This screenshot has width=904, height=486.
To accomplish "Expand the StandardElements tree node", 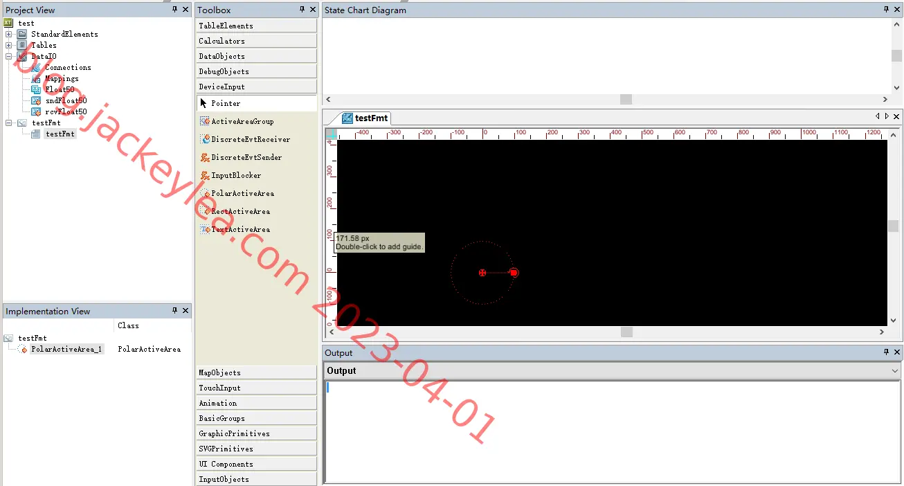I will click(8, 34).
